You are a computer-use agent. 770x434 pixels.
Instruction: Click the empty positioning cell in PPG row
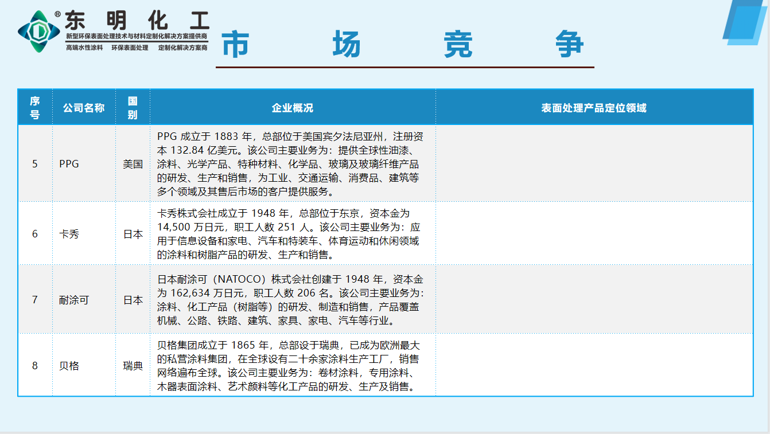[x=594, y=163]
